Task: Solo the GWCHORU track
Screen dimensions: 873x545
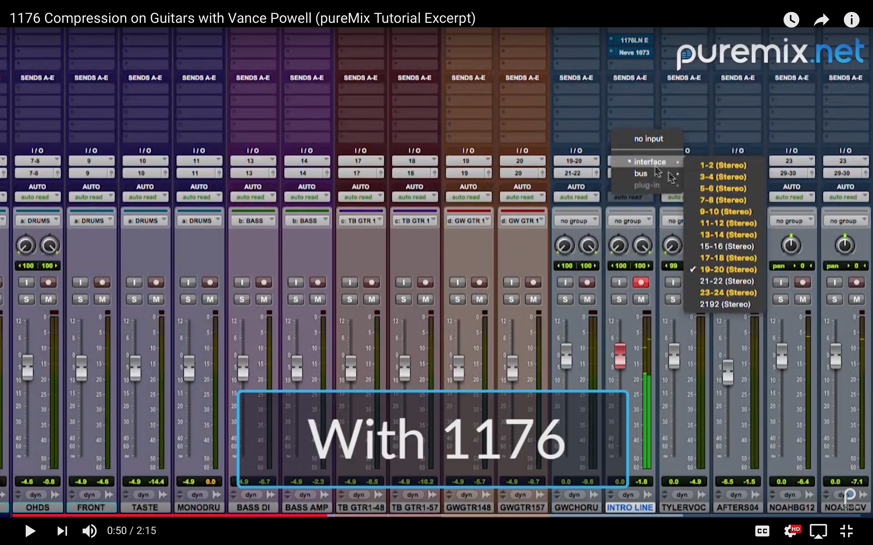Action: [x=565, y=299]
